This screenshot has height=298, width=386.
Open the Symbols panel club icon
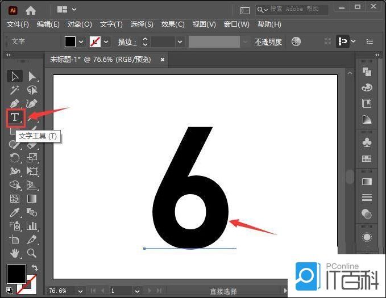click(367, 142)
